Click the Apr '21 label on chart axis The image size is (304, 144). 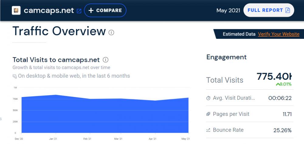(153, 139)
